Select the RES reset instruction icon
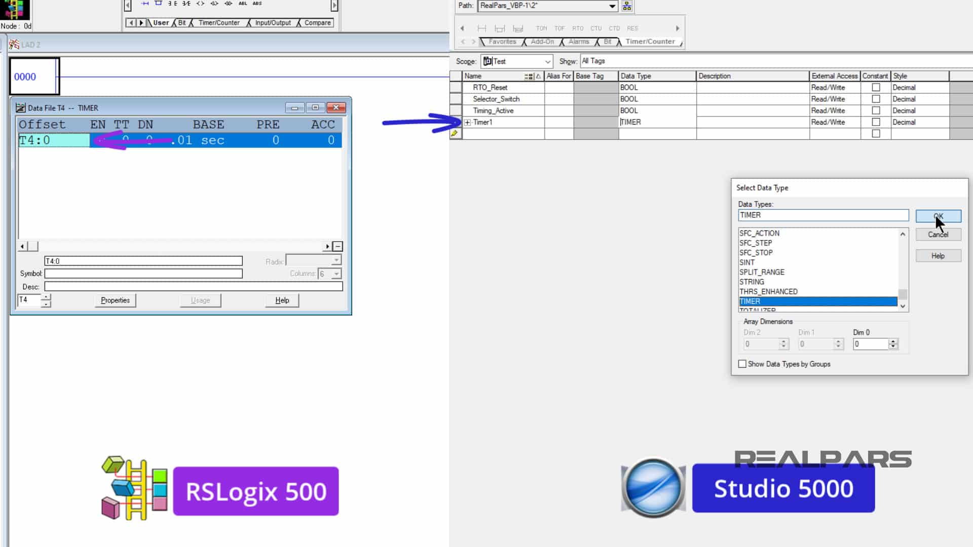 coord(632,28)
